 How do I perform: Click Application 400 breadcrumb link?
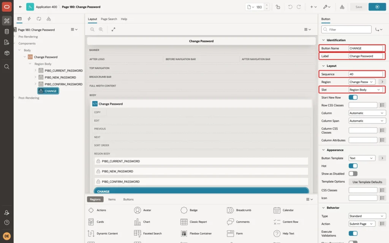46,7
